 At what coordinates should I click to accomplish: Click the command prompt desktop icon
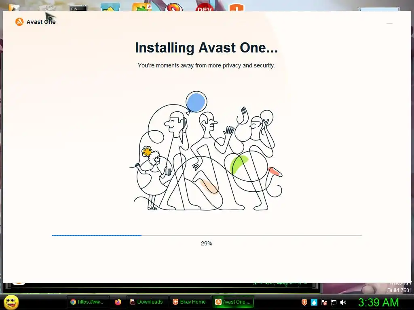[x=78, y=8]
